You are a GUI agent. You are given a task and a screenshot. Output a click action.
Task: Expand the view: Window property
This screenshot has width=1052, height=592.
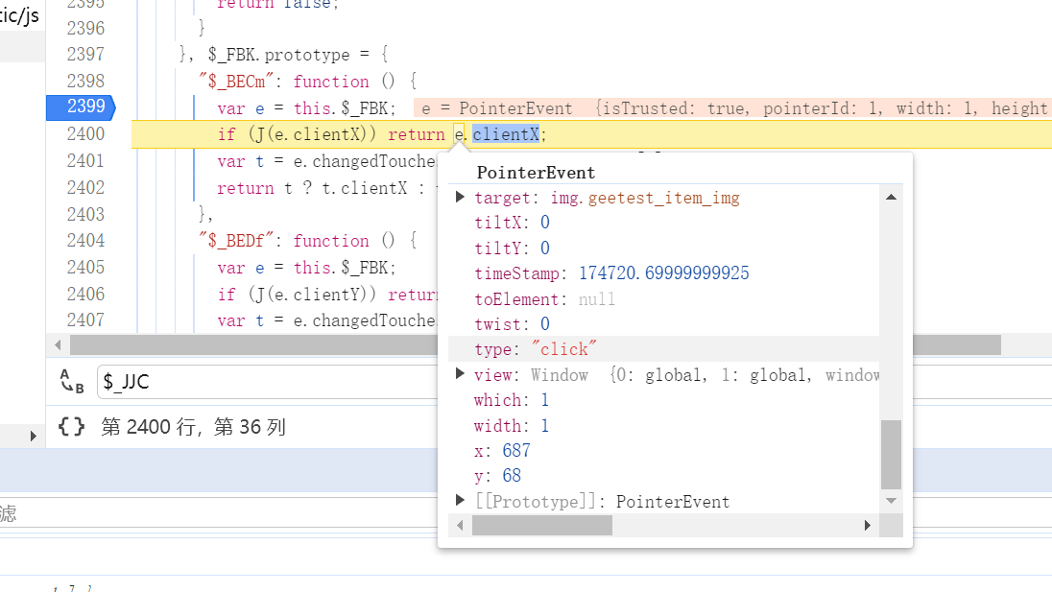tap(461, 374)
